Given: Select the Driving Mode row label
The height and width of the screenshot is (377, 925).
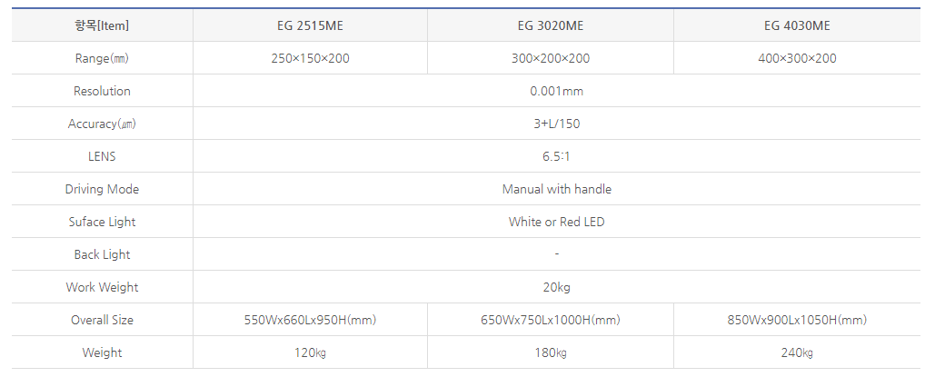Looking at the screenshot, I should pyautogui.click(x=102, y=189).
